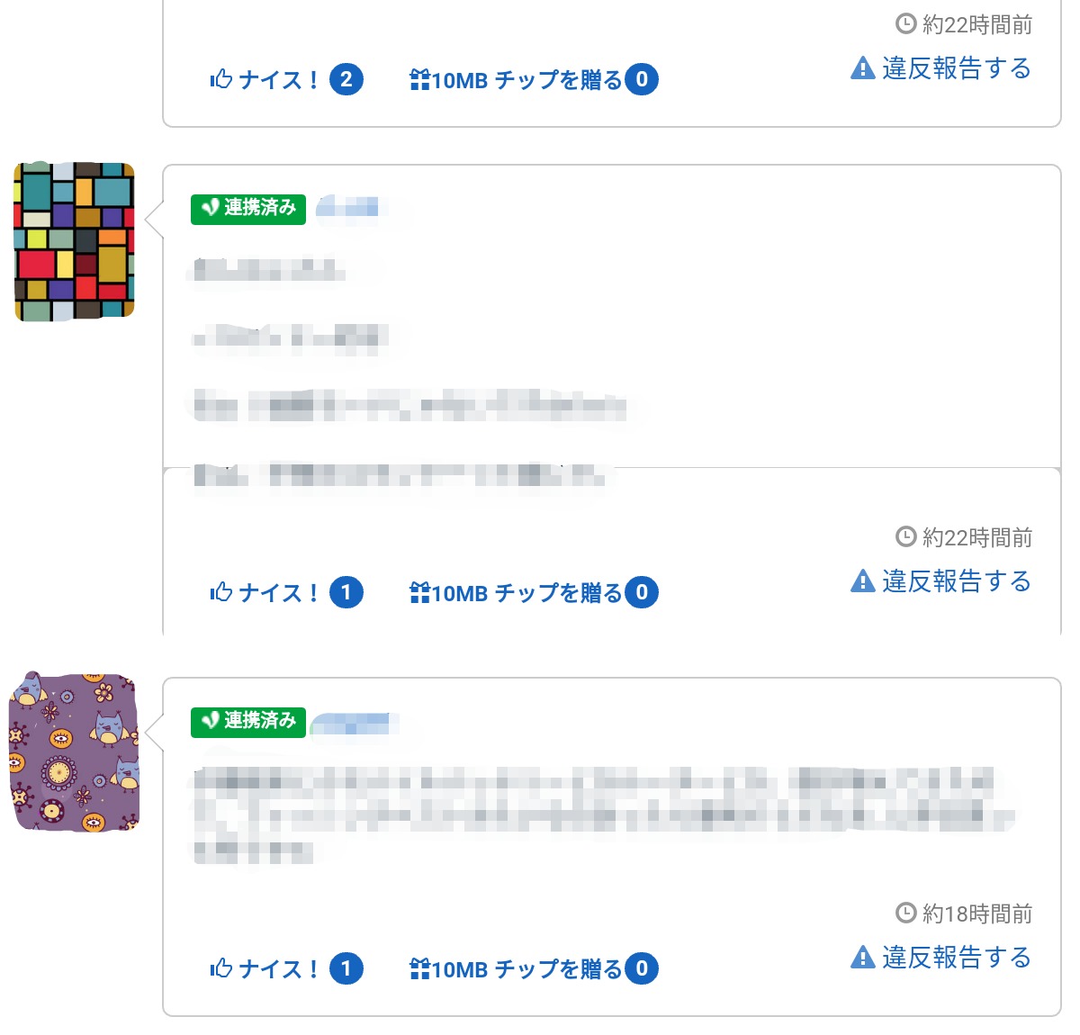This screenshot has width=1080, height=1035.
Task: Click warning triangle icon in bottom post
Action: click(862, 957)
